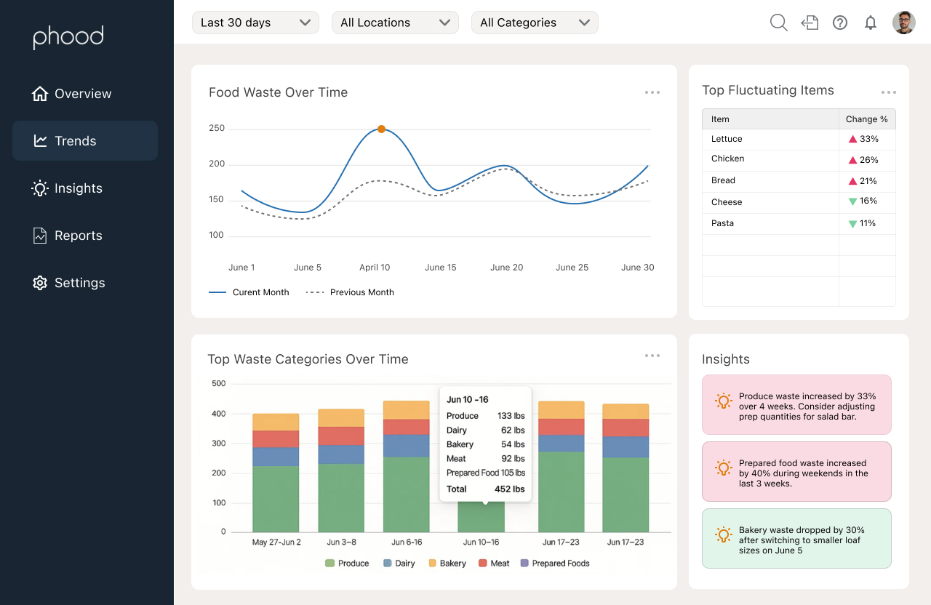Image resolution: width=931 pixels, height=605 pixels.
Task: Expand the All Locations dropdown
Action: (x=395, y=23)
